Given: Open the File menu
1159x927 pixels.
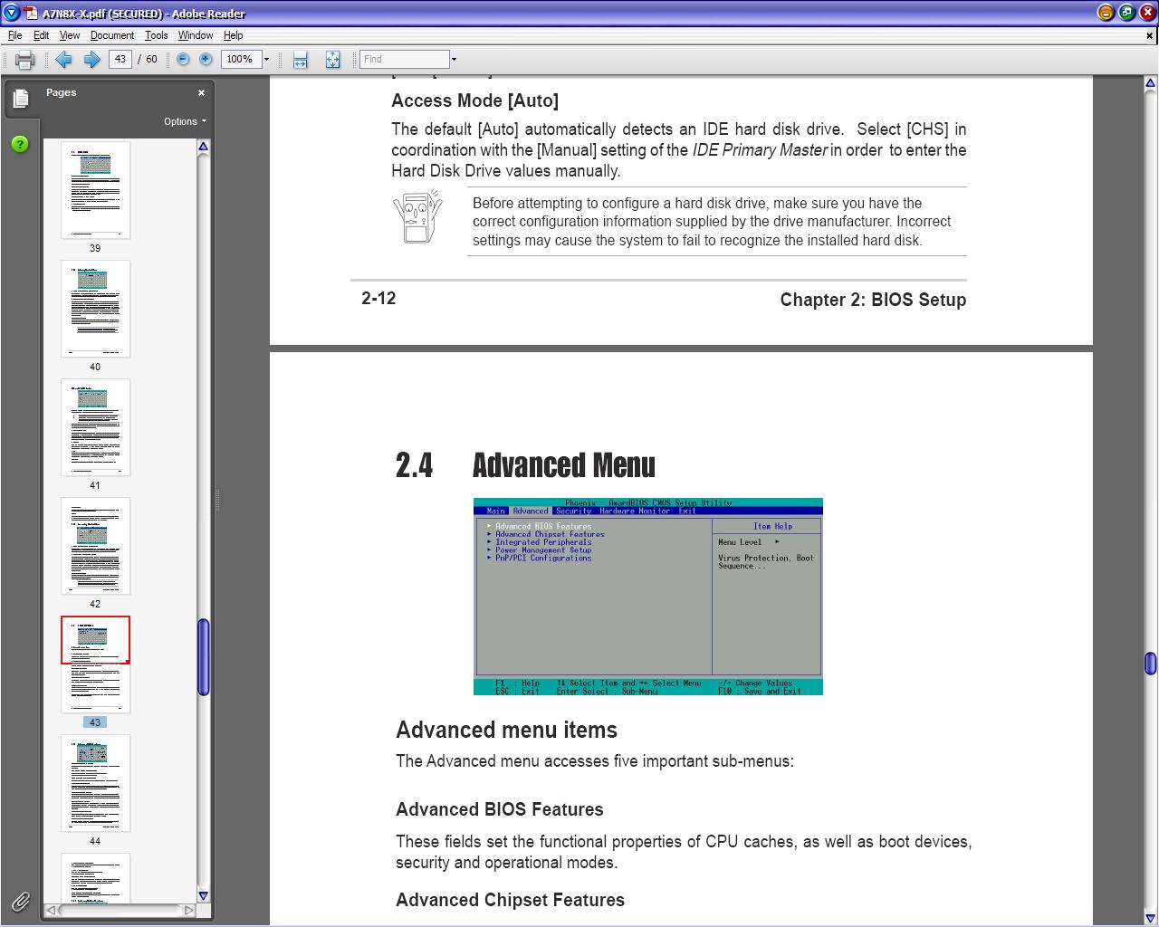Looking at the screenshot, I should tap(15, 35).
